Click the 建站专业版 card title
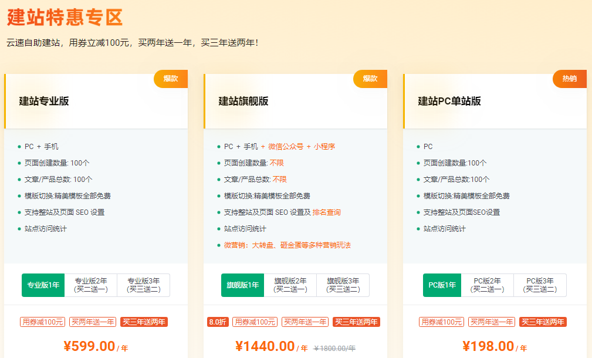 [x=44, y=101]
